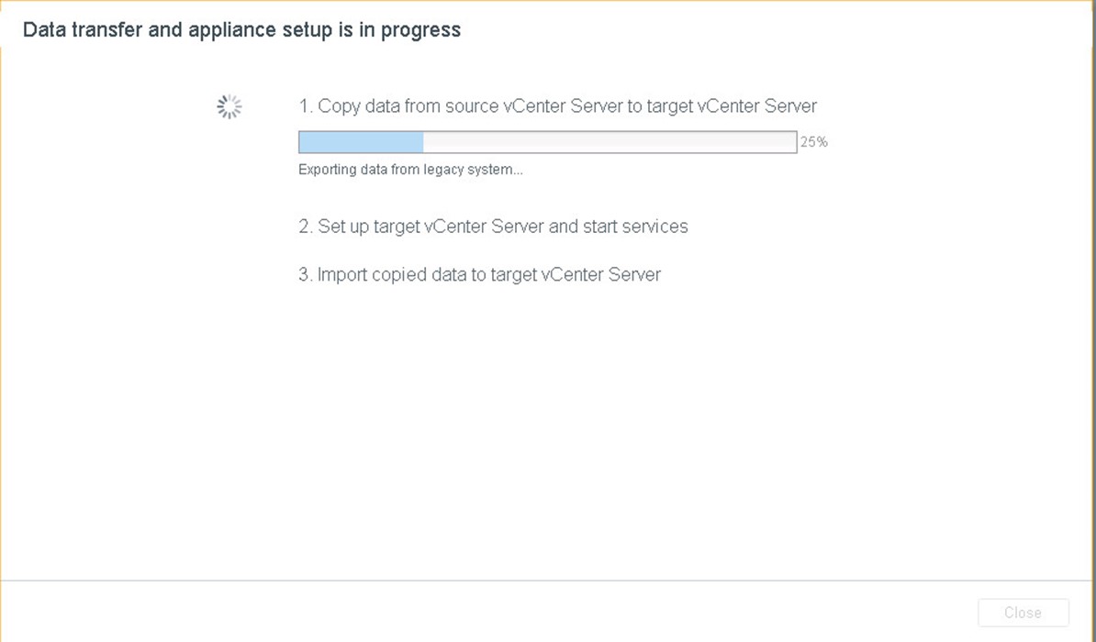Click the horizontal divider line above Close
This screenshot has width=1096, height=642.
[548, 581]
